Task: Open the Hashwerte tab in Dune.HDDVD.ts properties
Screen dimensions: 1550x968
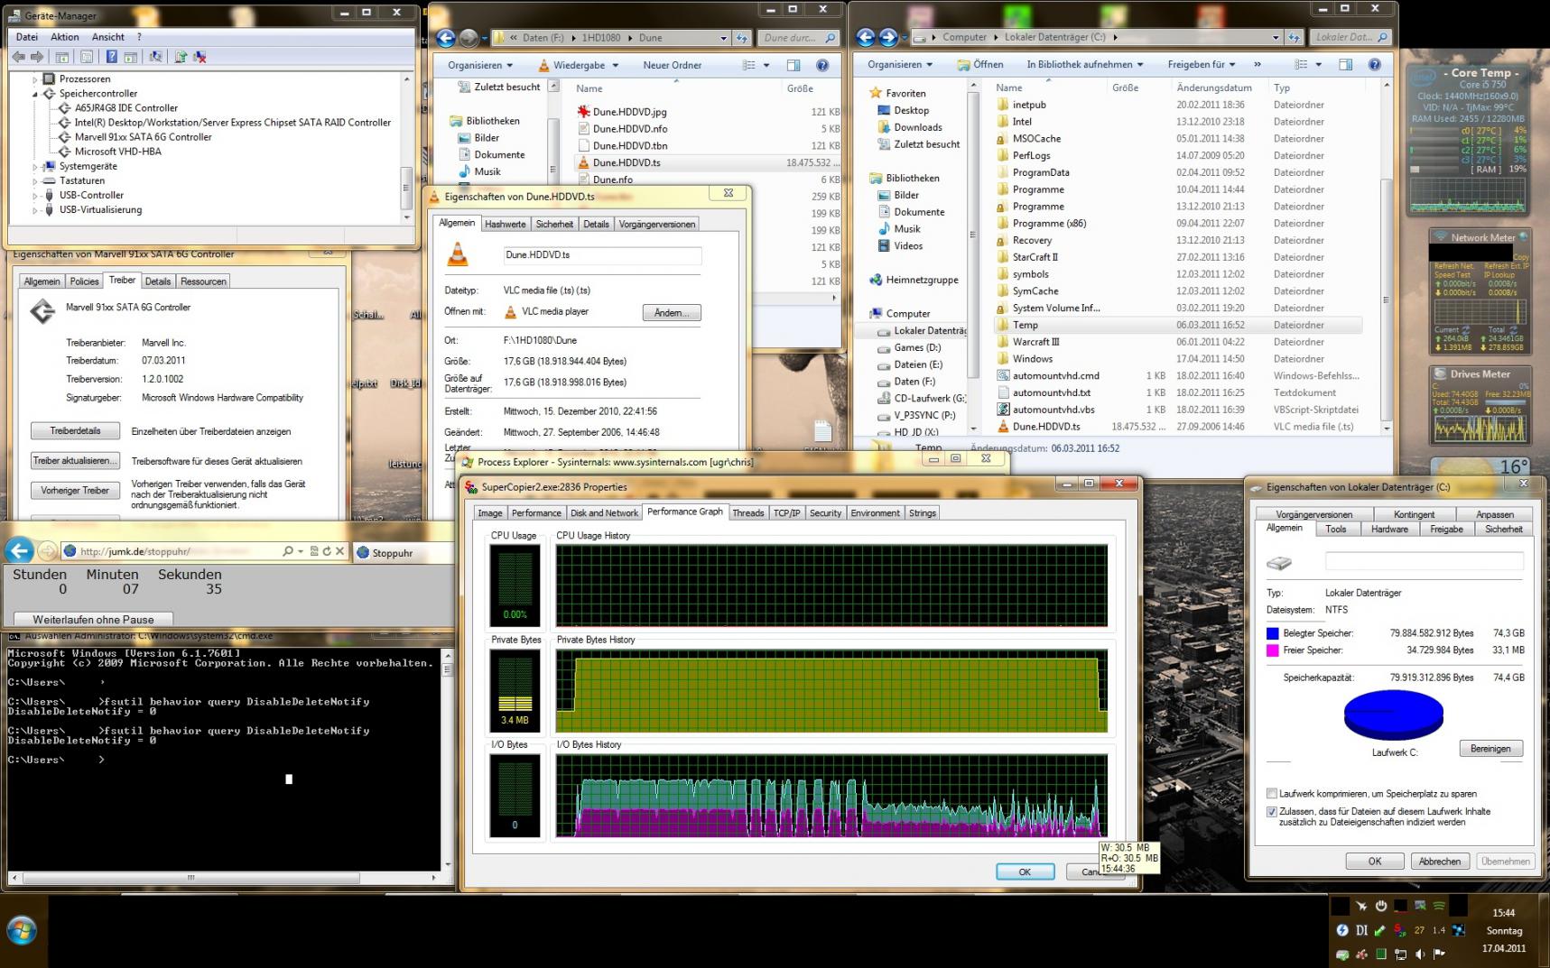Action: pyautogui.click(x=505, y=224)
